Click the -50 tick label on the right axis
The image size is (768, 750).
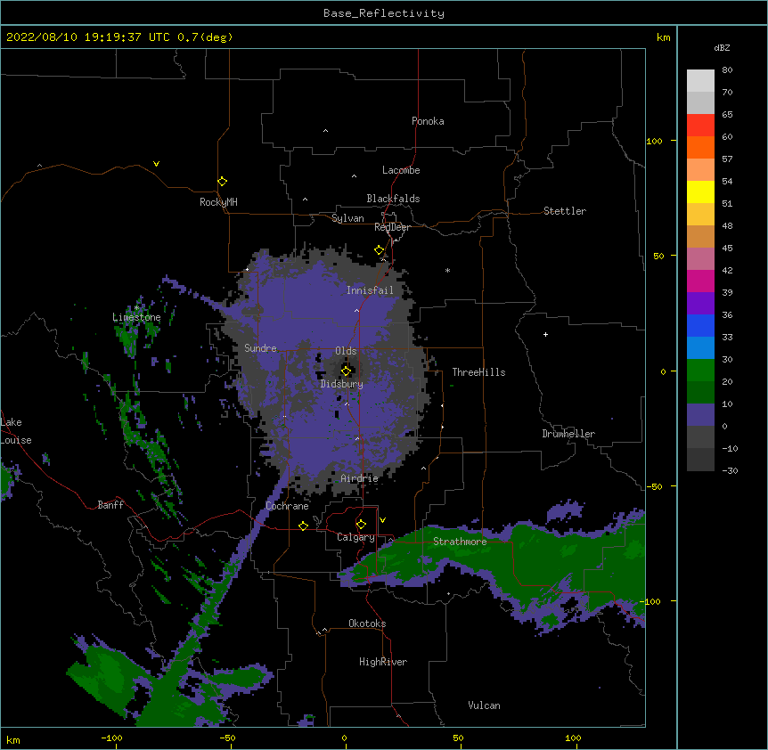(x=654, y=486)
